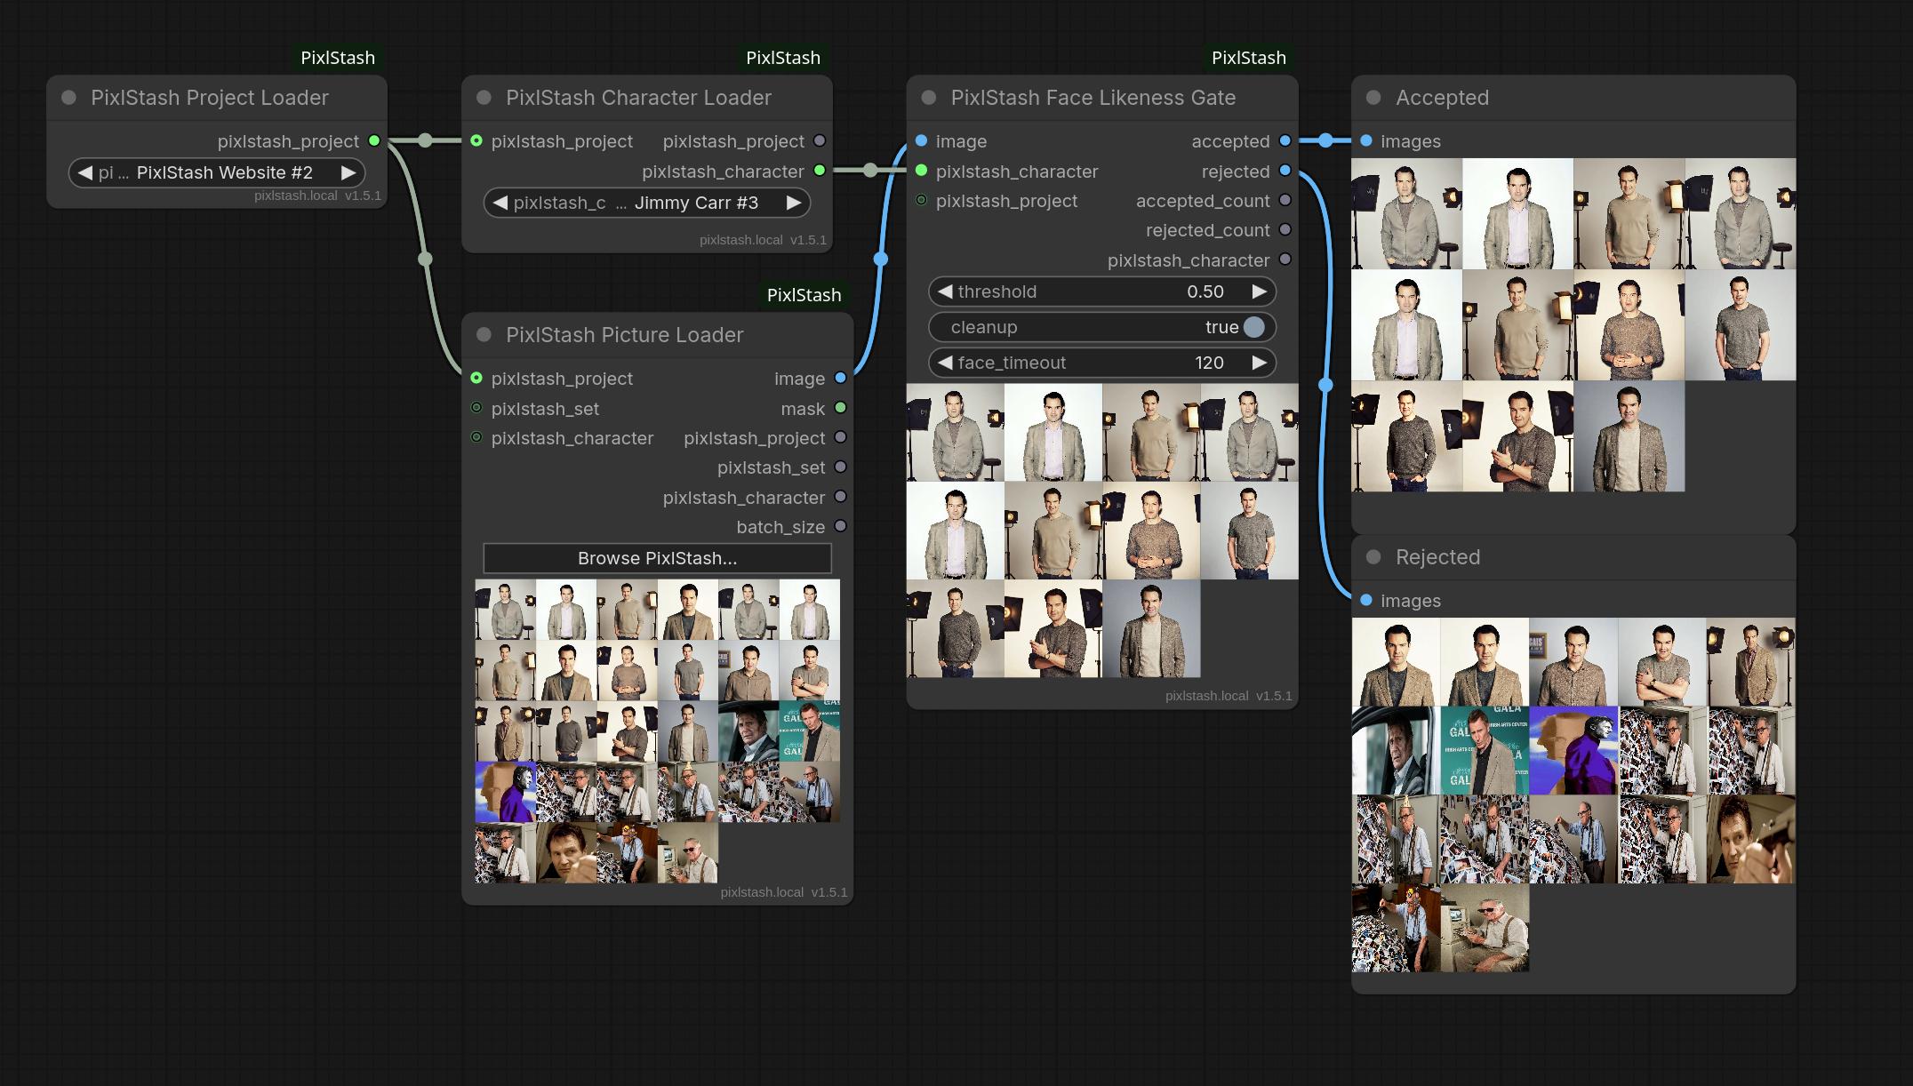1913x1086 pixels.
Task: Click PixlStash badge above Project Loader
Action: (338, 58)
